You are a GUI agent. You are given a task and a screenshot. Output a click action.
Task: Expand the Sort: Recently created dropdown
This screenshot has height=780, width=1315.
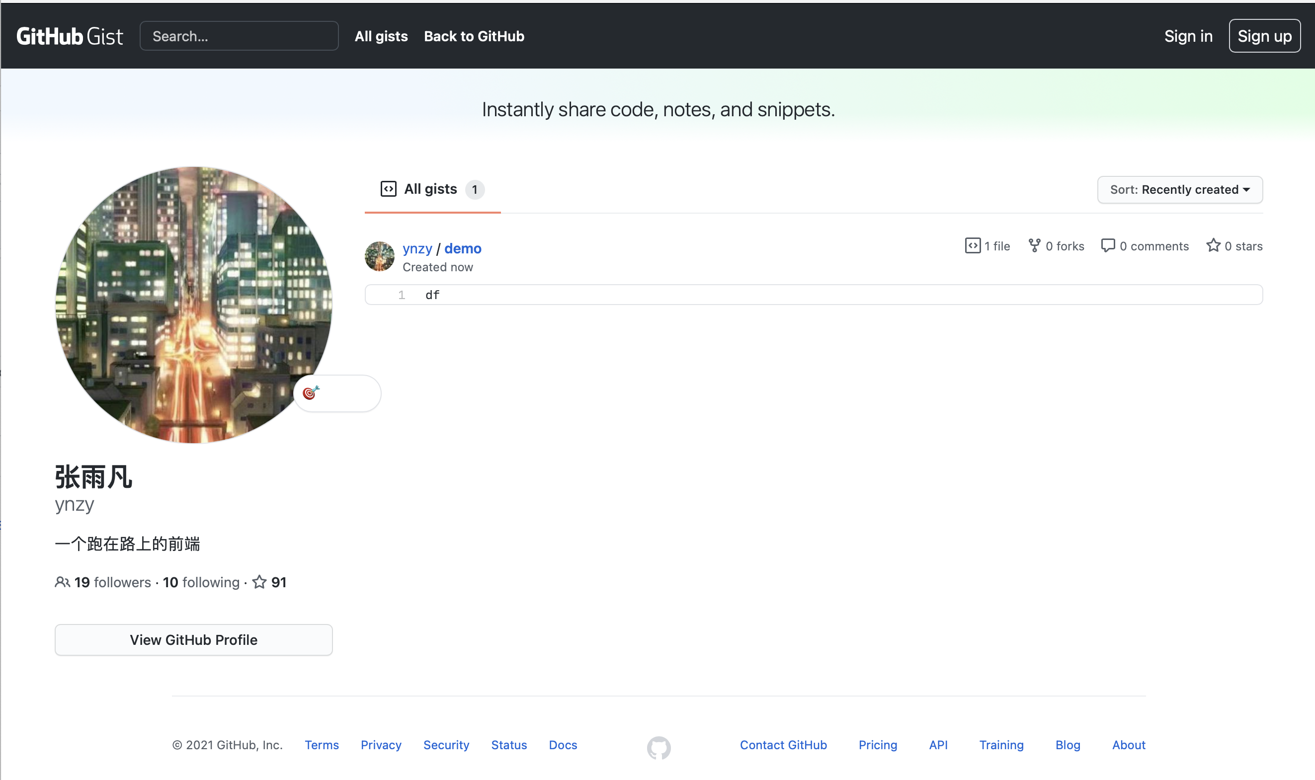[x=1179, y=190]
